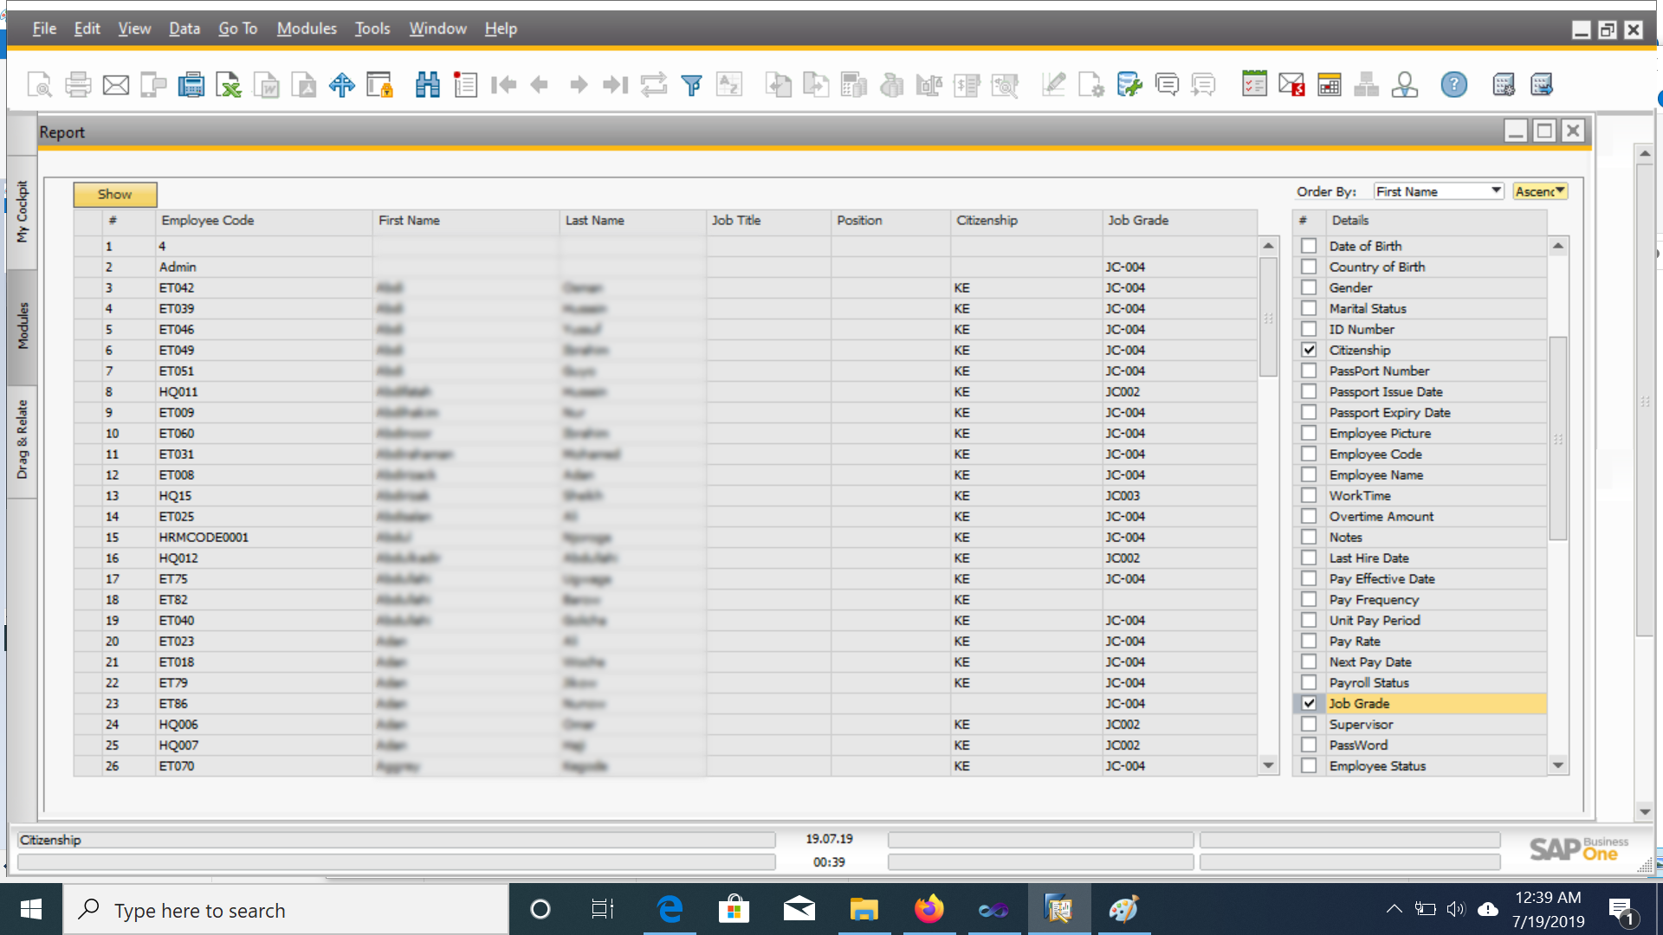Open the My Cockpit side tab
This screenshot has height=935, width=1663.
(x=23, y=212)
